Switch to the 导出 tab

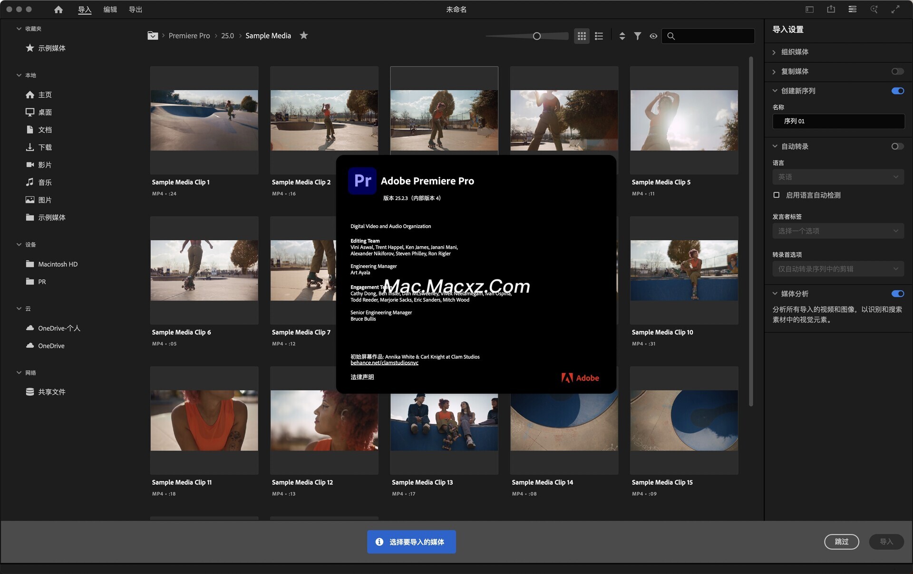click(x=136, y=10)
